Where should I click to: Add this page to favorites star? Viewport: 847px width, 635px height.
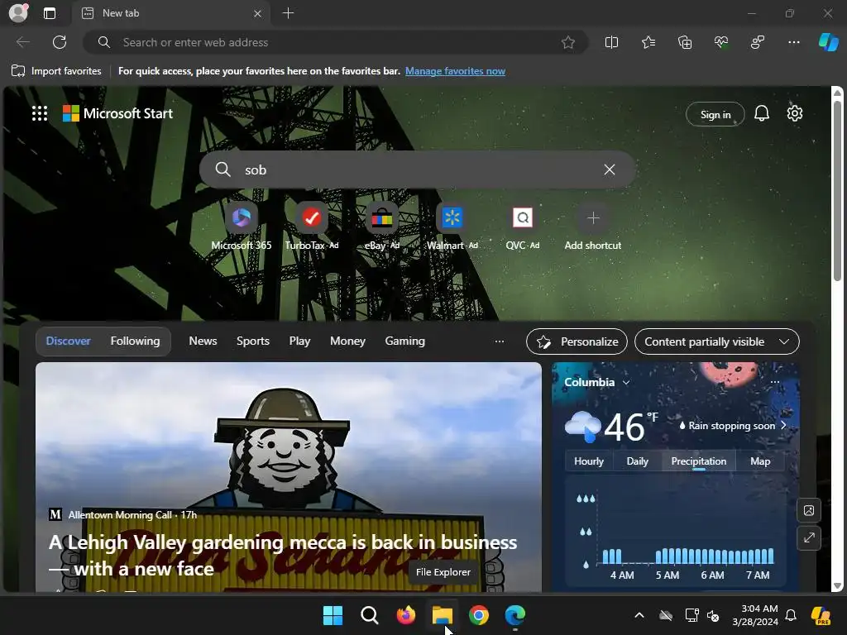567,42
